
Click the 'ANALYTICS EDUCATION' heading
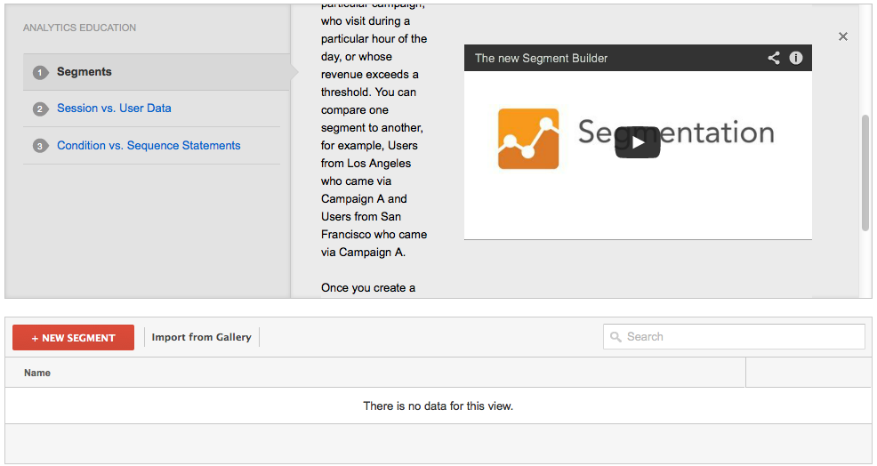pyautogui.click(x=79, y=28)
